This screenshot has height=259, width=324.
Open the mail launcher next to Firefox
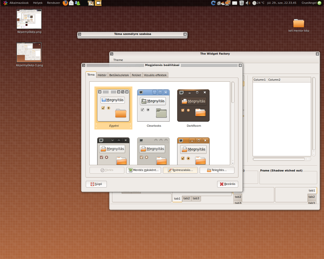click(x=71, y=3)
